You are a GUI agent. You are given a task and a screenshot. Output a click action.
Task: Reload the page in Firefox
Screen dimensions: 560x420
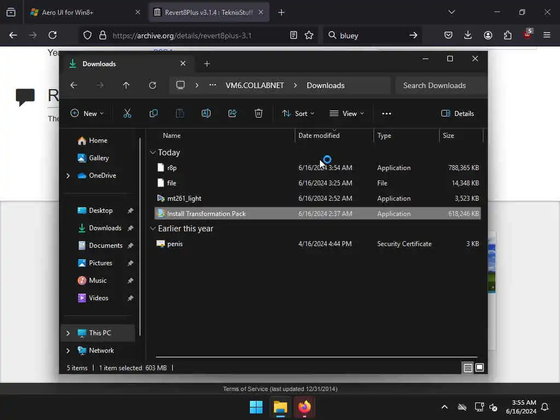(x=52, y=35)
